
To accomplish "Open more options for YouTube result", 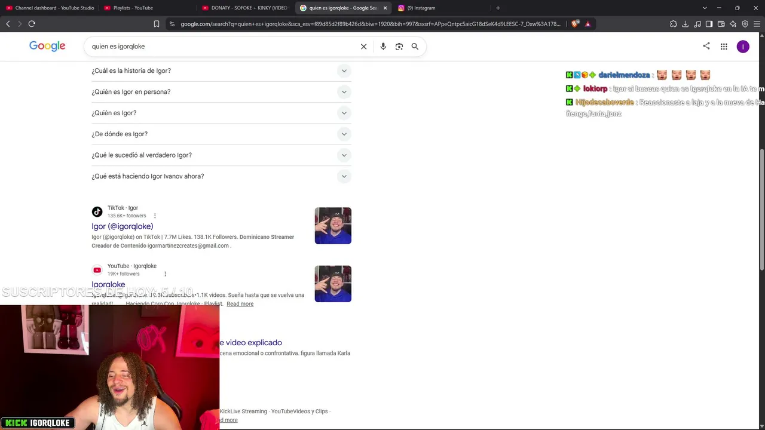I will click(165, 274).
